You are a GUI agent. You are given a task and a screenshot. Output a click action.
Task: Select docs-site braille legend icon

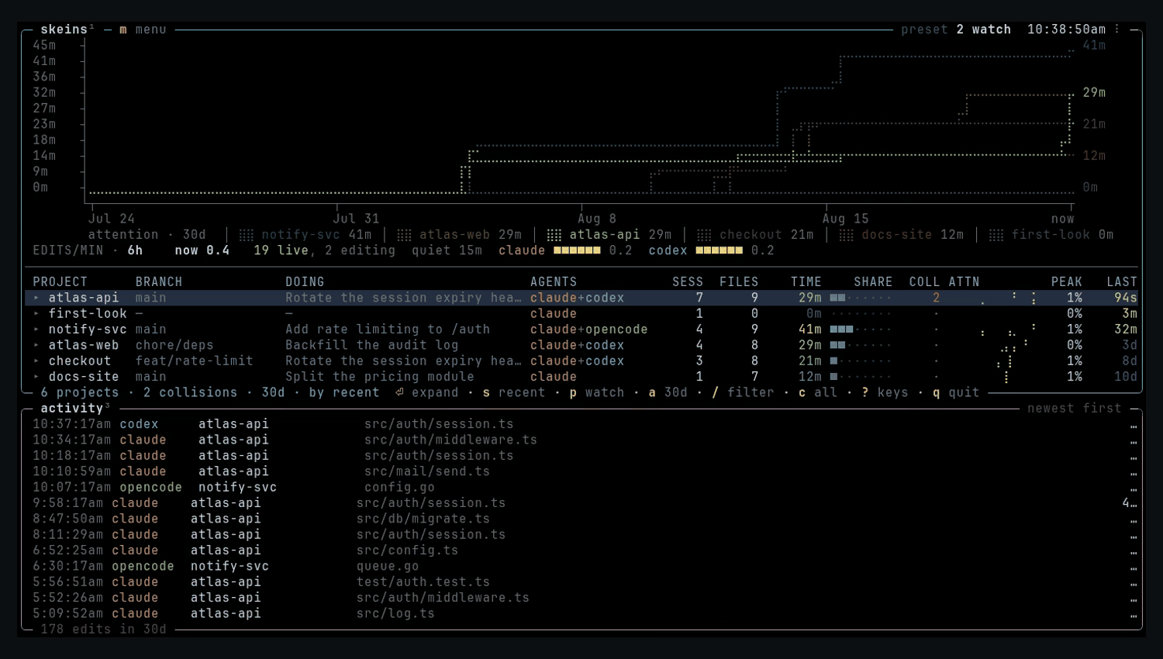(x=847, y=235)
